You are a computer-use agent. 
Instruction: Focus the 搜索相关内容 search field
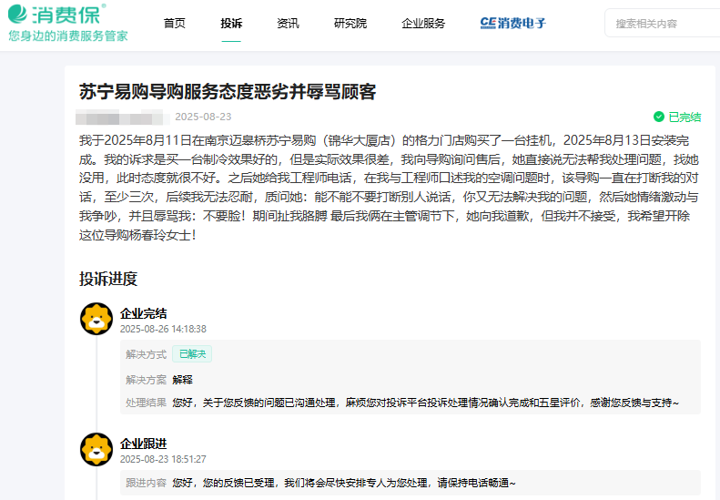(x=662, y=23)
